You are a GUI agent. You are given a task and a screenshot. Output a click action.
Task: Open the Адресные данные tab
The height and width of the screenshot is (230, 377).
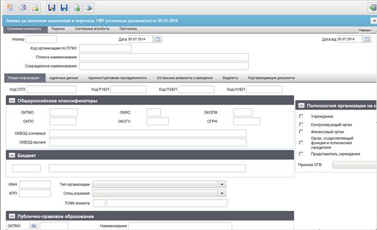point(63,78)
